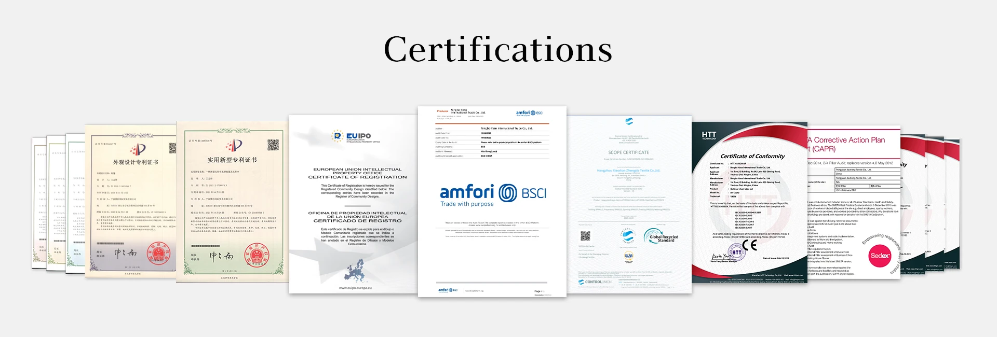Click www.euipo.europa.eu link text

(x=355, y=288)
